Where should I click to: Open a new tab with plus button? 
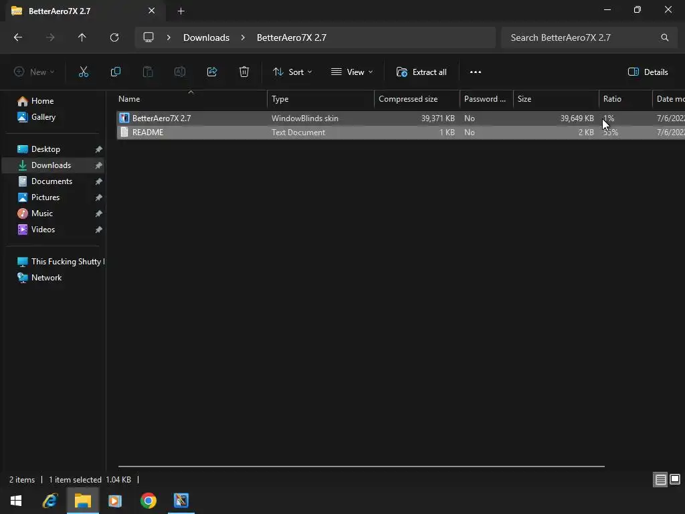pos(181,11)
